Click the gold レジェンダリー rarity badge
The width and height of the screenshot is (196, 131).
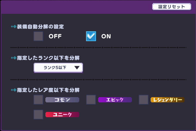coord(167,100)
